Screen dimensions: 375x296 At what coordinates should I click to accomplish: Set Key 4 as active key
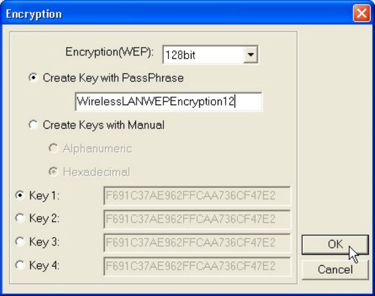coord(21,266)
